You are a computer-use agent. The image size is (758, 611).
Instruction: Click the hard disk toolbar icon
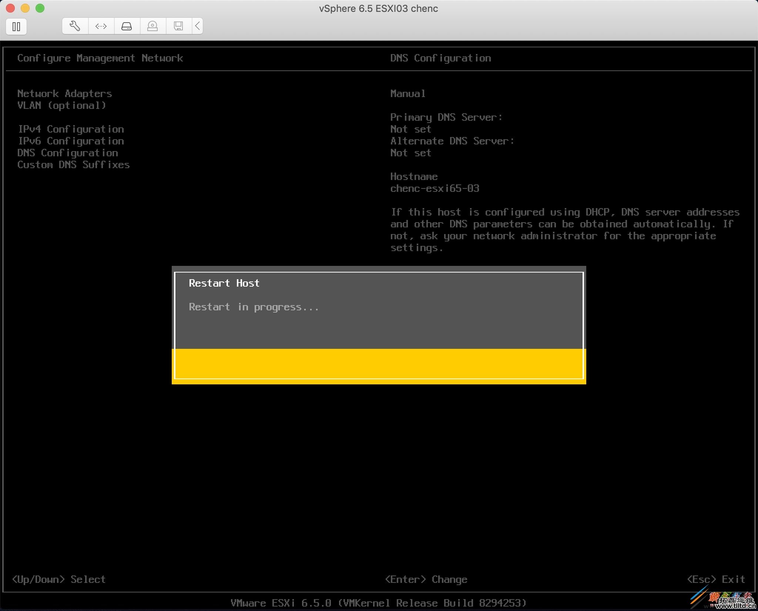[x=127, y=26]
